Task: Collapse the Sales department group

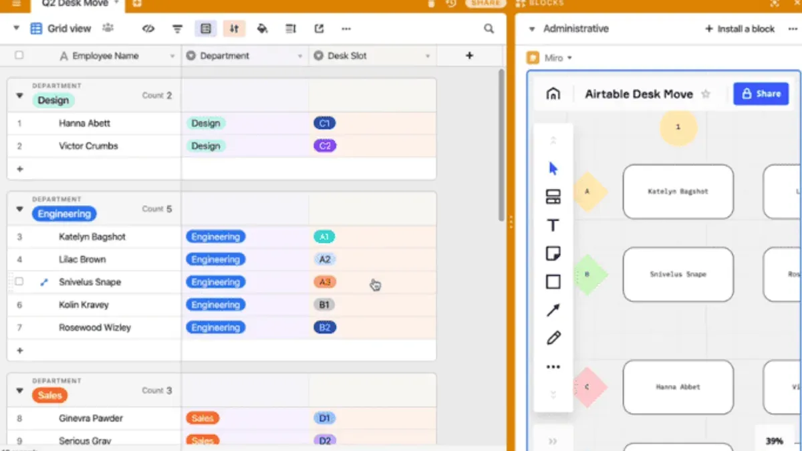Action: (19, 391)
